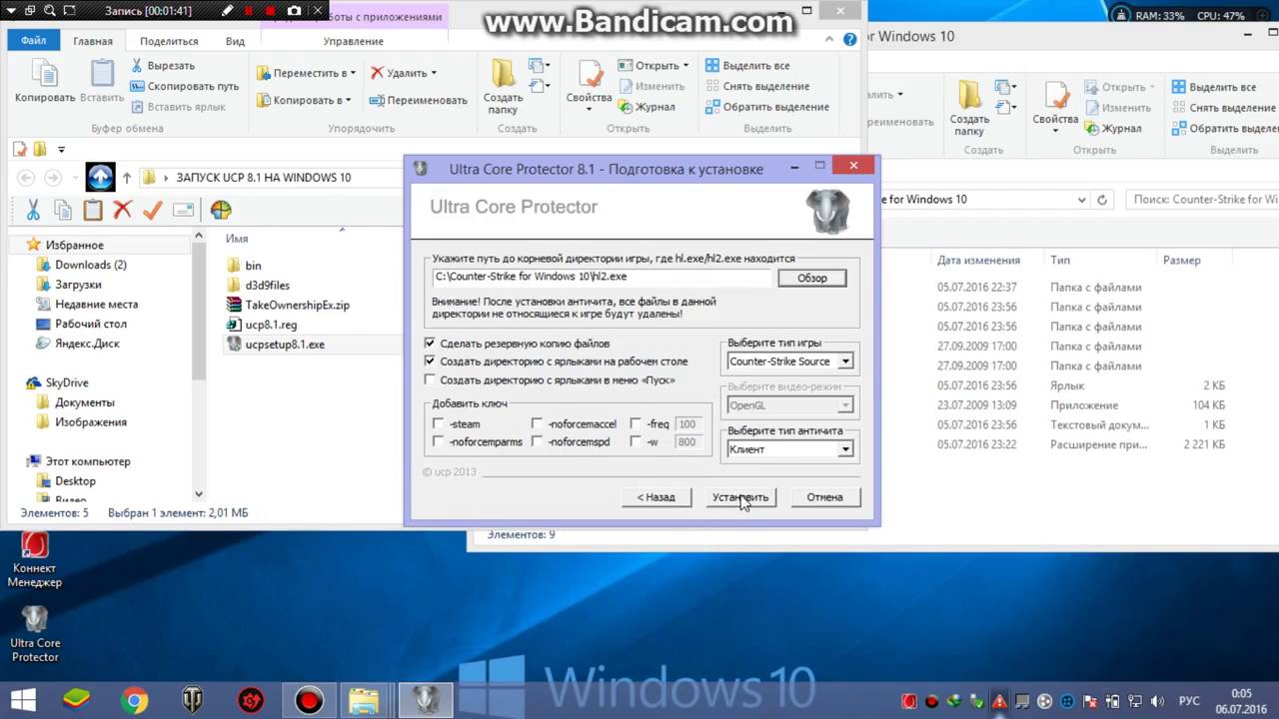Enable the -freq checkbox
Screen dimensions: 1279x719
pos(636,424)
